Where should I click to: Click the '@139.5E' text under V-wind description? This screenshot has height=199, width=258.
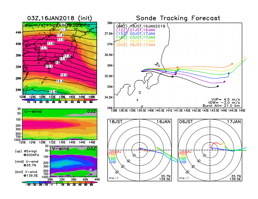tap(31, 176)
